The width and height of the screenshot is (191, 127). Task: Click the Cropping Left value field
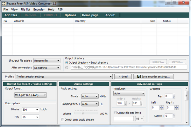tap(155, 108)
